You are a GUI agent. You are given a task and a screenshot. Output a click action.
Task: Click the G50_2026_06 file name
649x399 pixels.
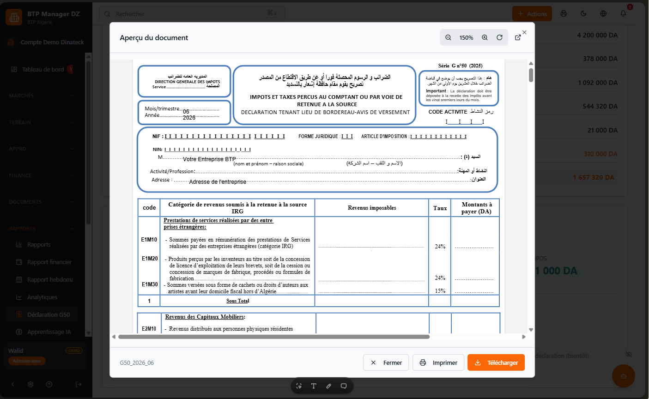coord(137,363)
